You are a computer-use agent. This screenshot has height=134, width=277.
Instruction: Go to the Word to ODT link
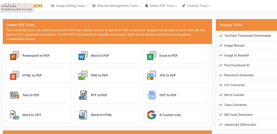click(32, 115)
